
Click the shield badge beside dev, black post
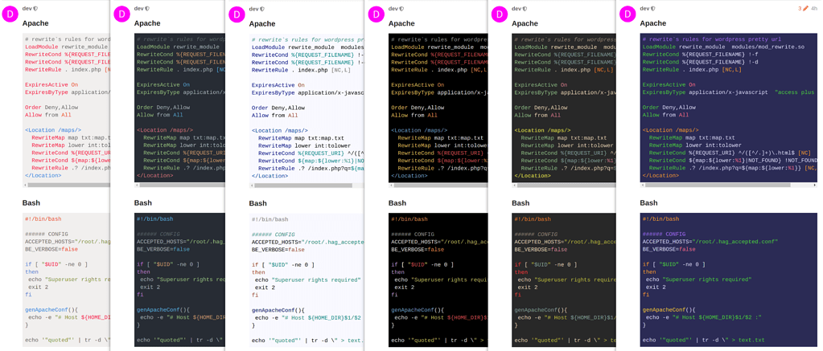402,8
